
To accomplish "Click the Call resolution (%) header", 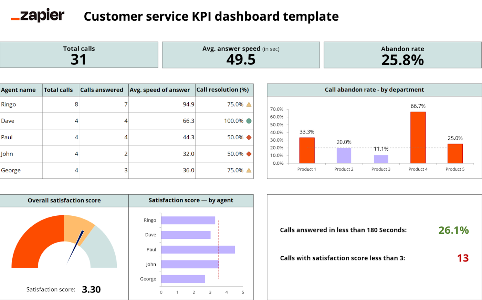I will tap(224, 90).
